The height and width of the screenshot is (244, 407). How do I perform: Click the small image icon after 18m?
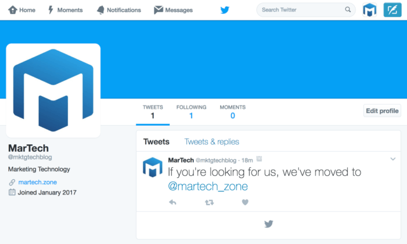(x=259, y=159)
